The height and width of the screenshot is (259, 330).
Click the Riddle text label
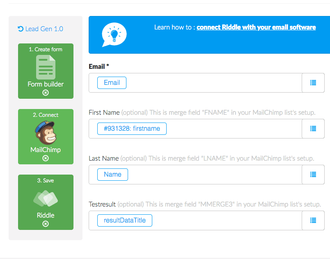click(46, 215)
